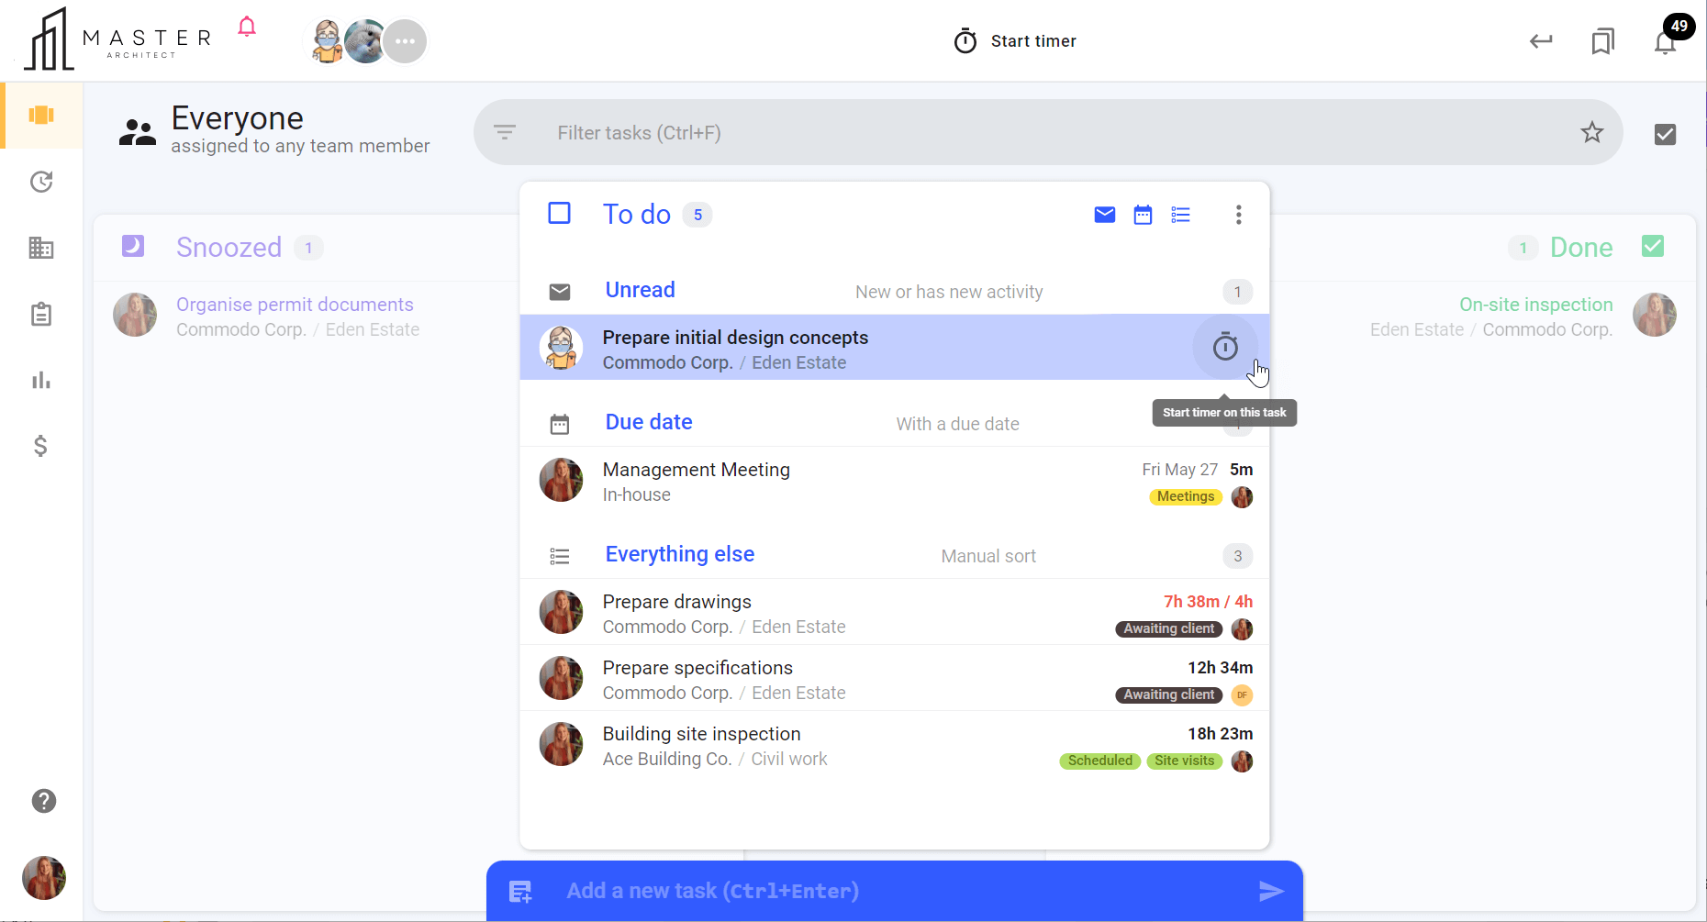Click the star favorite filter icon

1591,132
